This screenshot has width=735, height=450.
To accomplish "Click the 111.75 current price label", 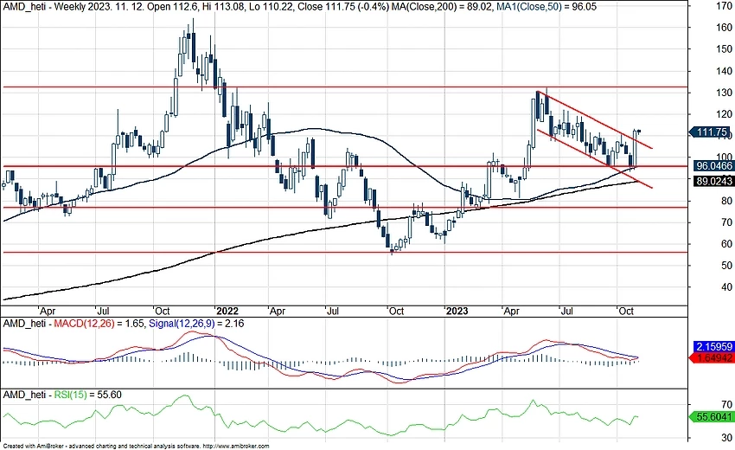I will point(711,132).
